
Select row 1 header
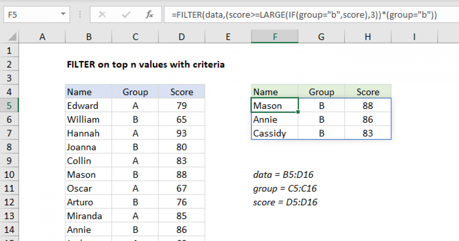(x=10, y=50)
